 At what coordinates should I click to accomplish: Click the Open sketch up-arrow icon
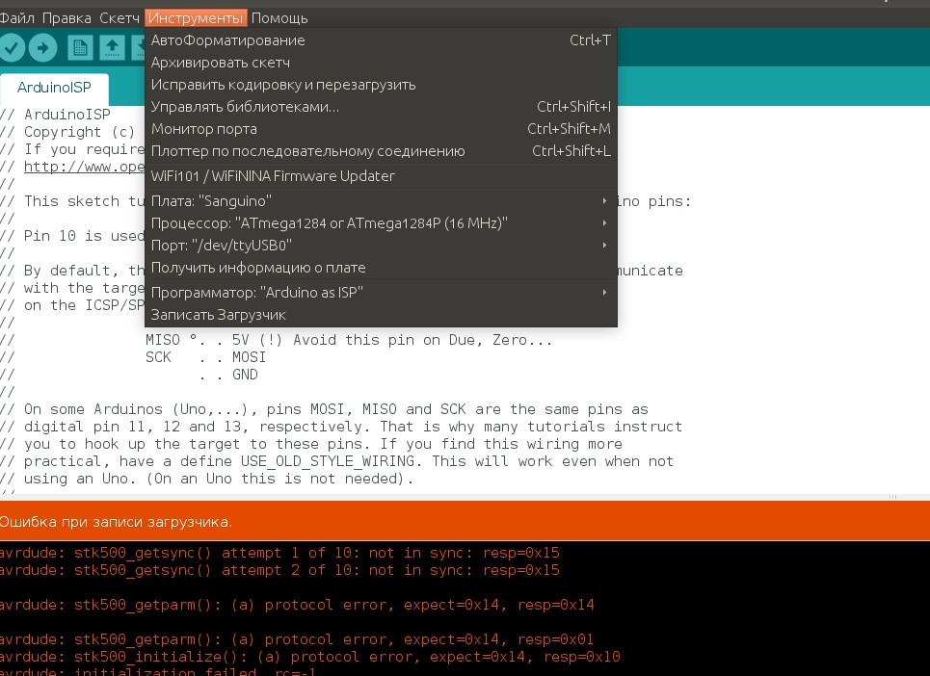click(x=112, y=48)
